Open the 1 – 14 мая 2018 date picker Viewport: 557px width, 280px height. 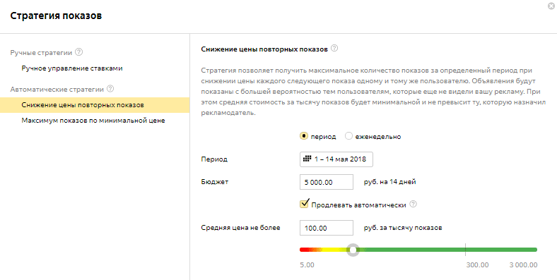click(x=336, y=159)
